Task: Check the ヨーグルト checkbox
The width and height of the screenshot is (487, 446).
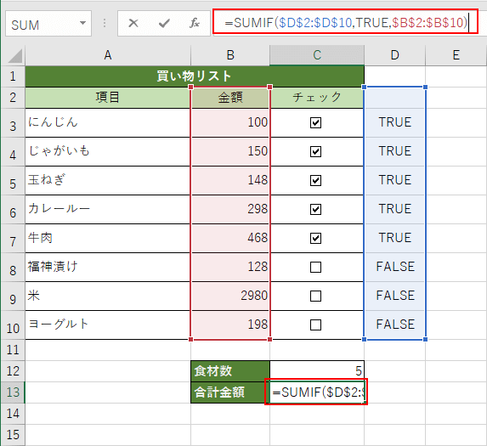Action: [315, 325]
